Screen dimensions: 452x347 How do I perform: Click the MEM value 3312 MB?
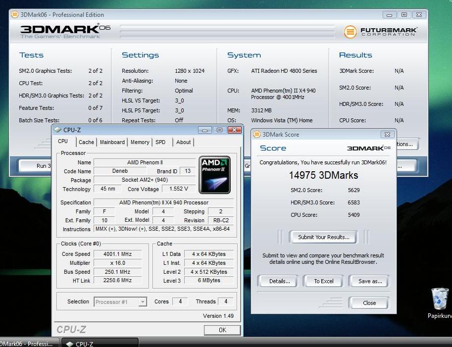(261, 110)
